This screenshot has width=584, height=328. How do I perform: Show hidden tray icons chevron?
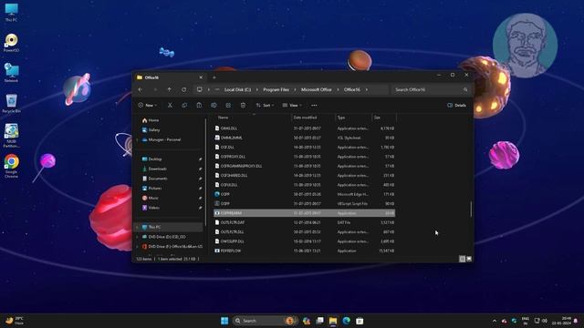coord(495,321)
